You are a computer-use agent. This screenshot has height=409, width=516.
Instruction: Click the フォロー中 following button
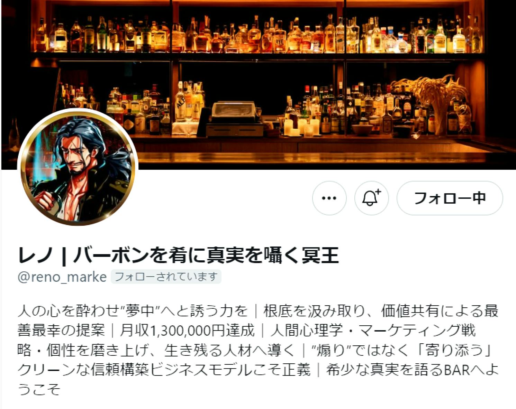pyautogui.click(x=450, y=198)
